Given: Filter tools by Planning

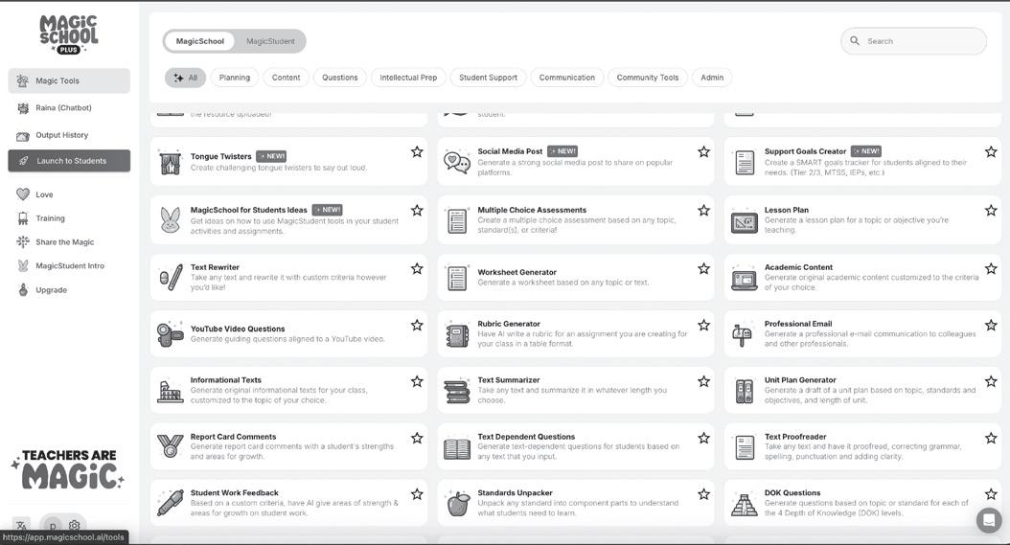Looking at the screenshot, I should tap(235, 78).
